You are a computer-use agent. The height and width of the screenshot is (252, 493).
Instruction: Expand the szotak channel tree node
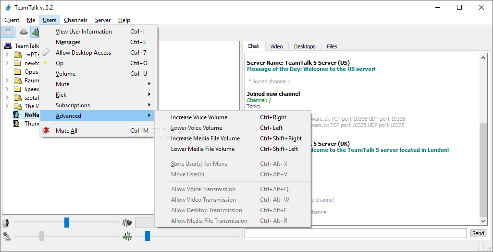click(x=7, y=97)
